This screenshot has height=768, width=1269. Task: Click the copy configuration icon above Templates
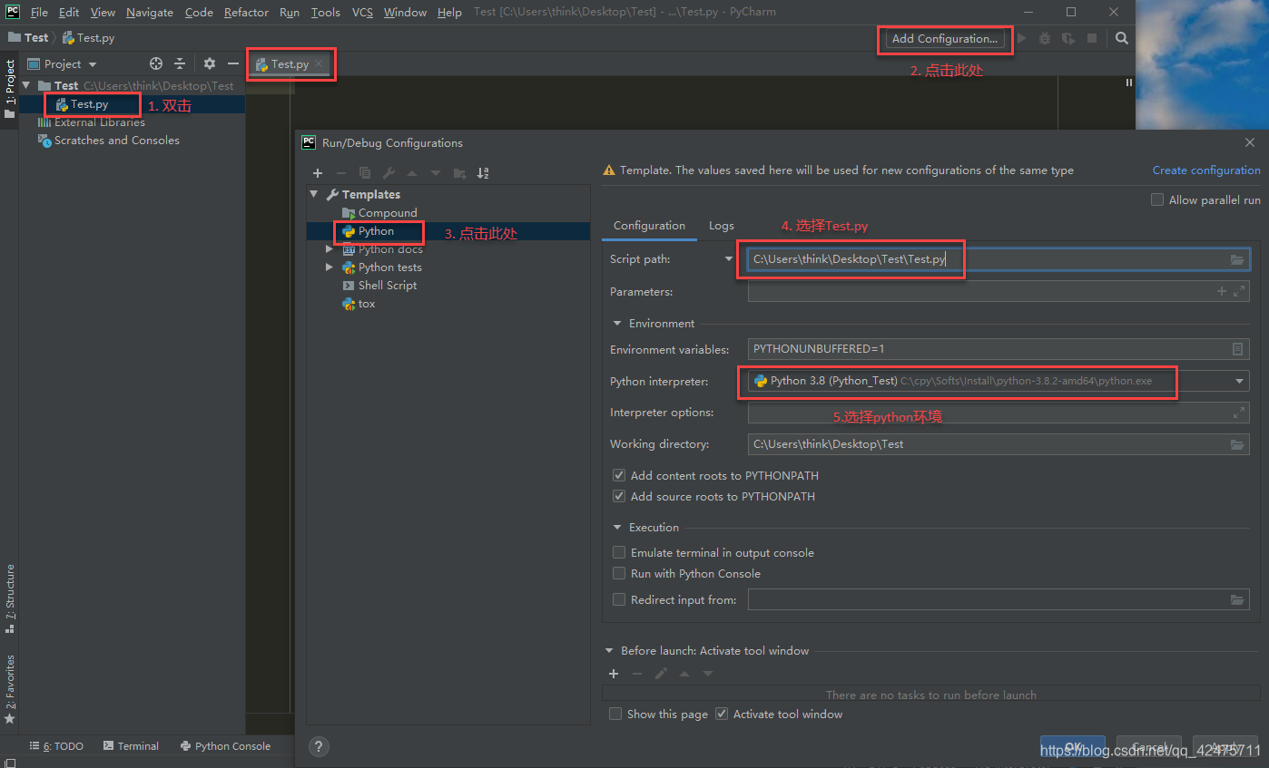tap(365, 173)
